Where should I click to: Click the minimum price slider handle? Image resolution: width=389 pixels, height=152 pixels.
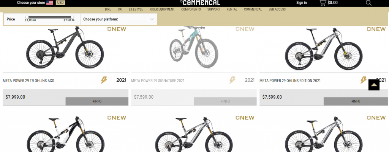(27, 17)
